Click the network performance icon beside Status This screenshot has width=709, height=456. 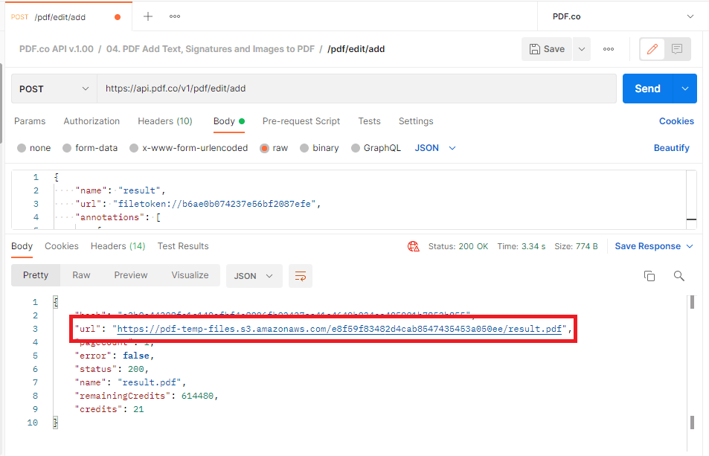click(413, 245)
